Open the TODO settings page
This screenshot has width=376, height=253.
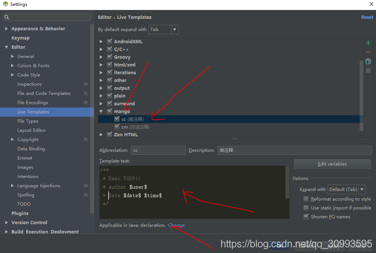click(24, 204)
